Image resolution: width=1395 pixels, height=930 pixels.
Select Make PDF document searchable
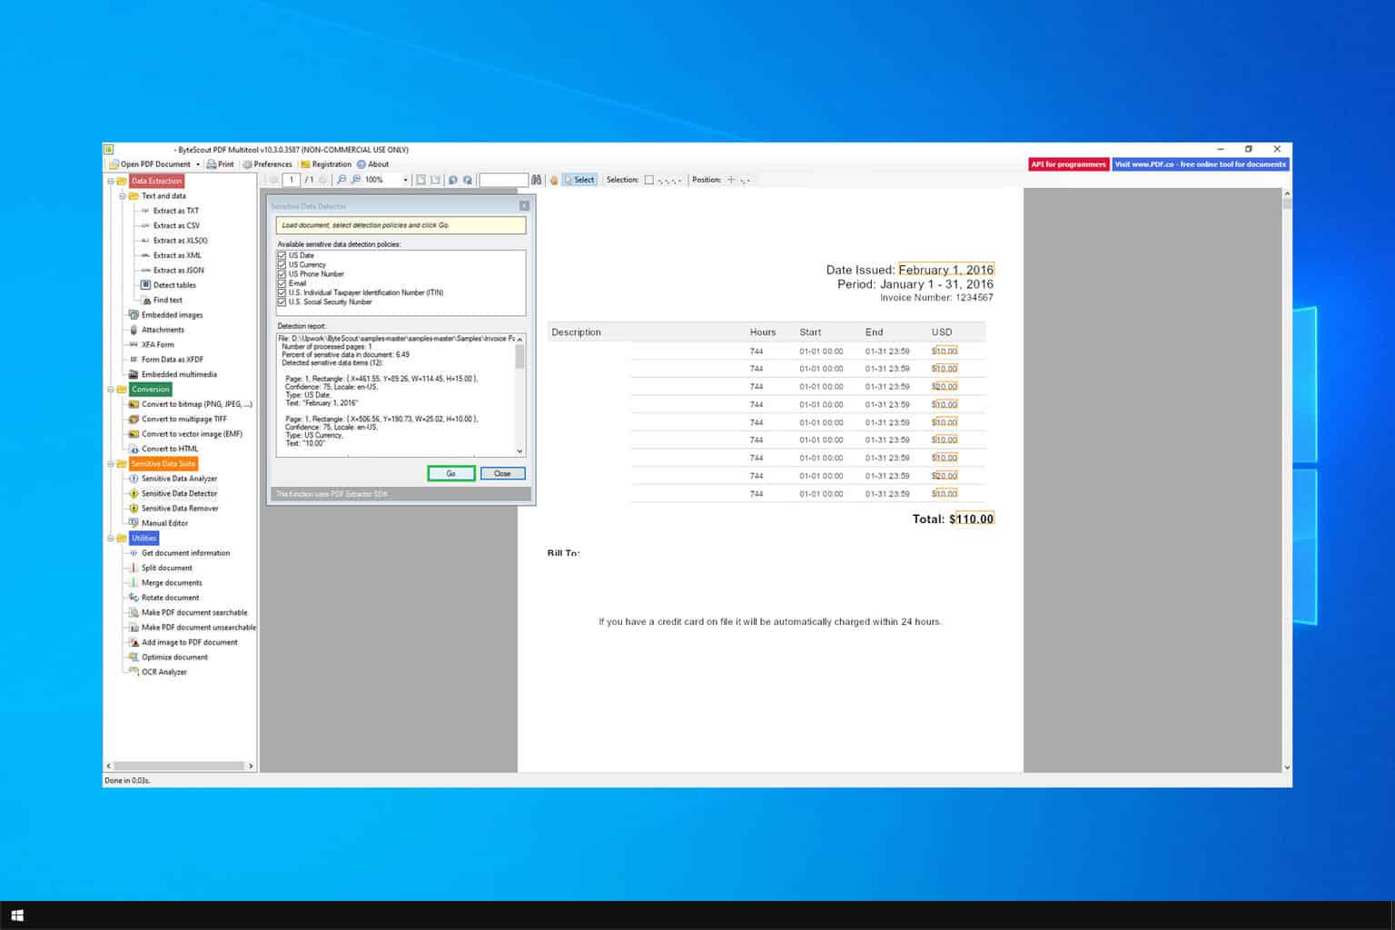click(x=194, y=613)
